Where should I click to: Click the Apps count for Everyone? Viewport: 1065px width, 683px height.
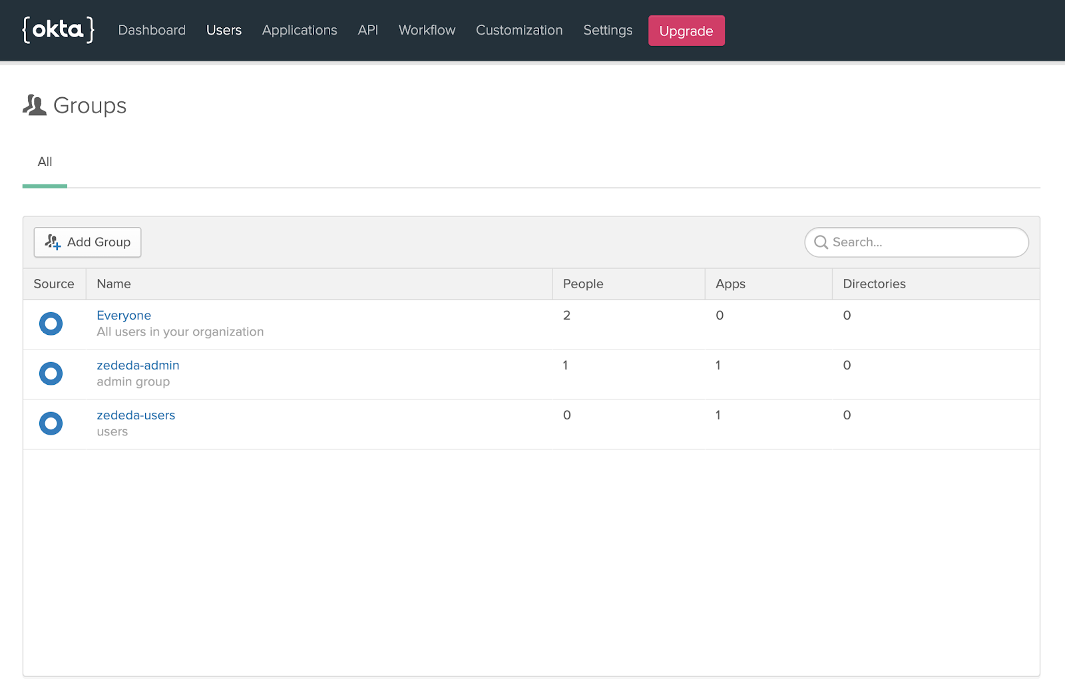pos(720,316)
